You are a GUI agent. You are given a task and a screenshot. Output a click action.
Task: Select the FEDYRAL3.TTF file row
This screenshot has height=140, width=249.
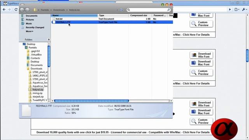(112, 22)
